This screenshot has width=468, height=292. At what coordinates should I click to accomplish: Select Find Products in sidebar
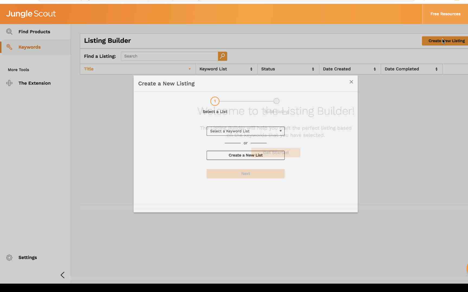[x=34, y=32]
